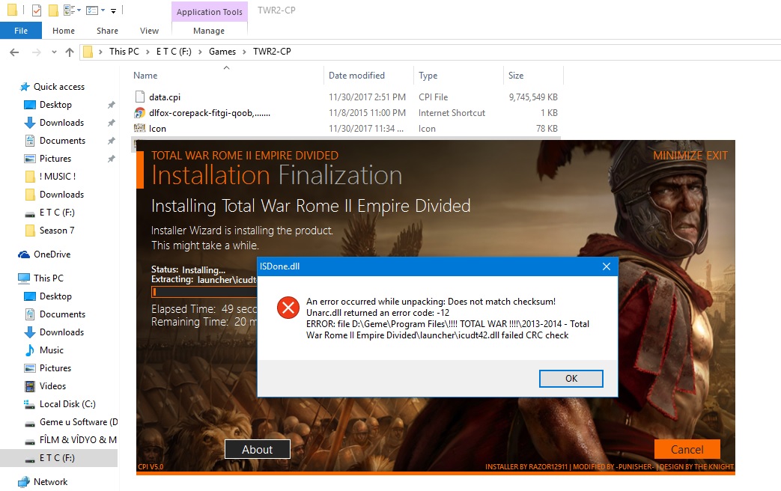
Task: Open the File menu tab
Action: (x=21, y=31)
